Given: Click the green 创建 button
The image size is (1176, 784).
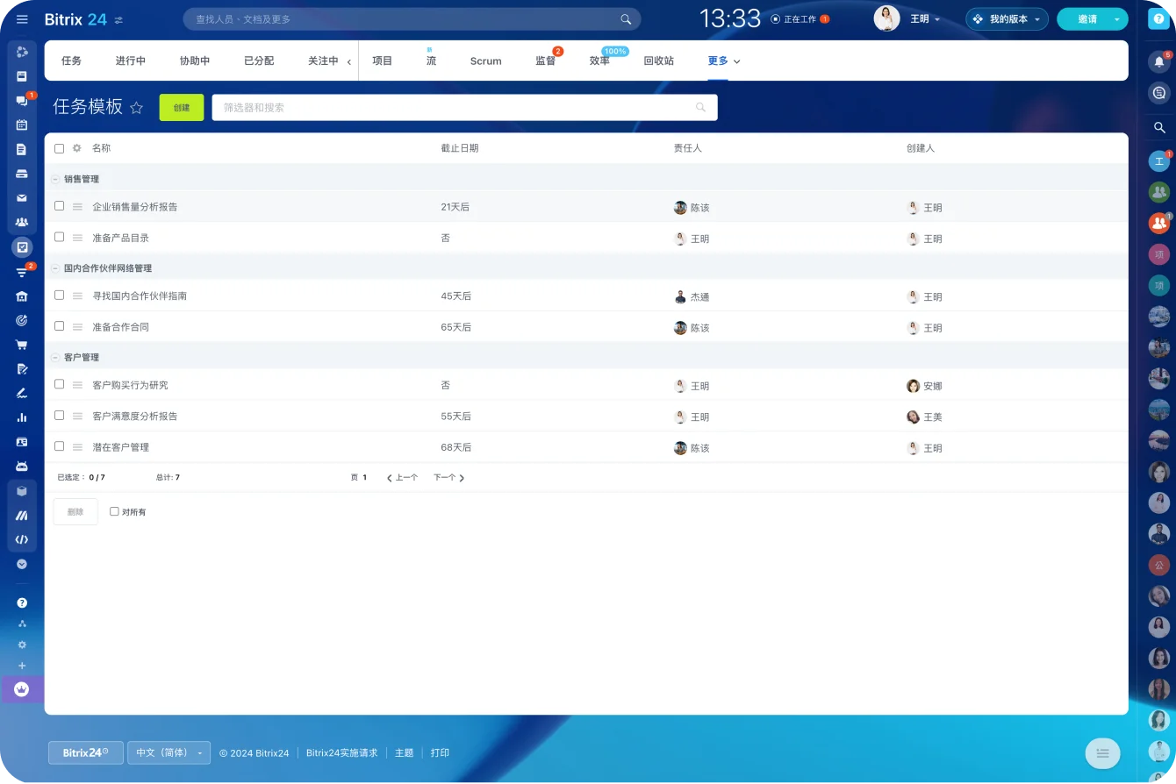Looking at the screenshot, I should (181, 108).
